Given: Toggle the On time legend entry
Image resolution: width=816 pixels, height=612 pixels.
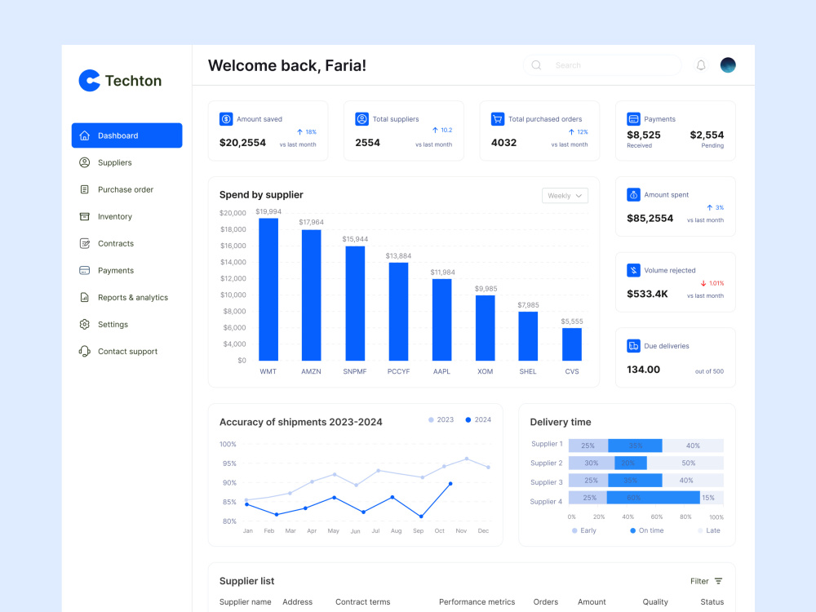Looking at the screenshot, I should click(647, 530).
